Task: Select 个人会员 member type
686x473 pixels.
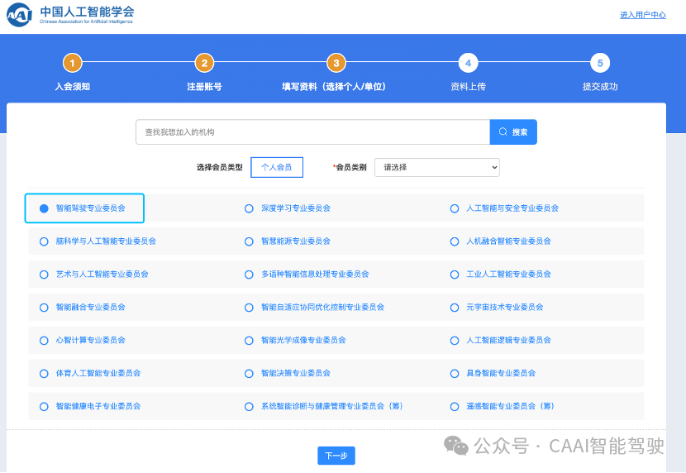Action: (x=277, y=167)
